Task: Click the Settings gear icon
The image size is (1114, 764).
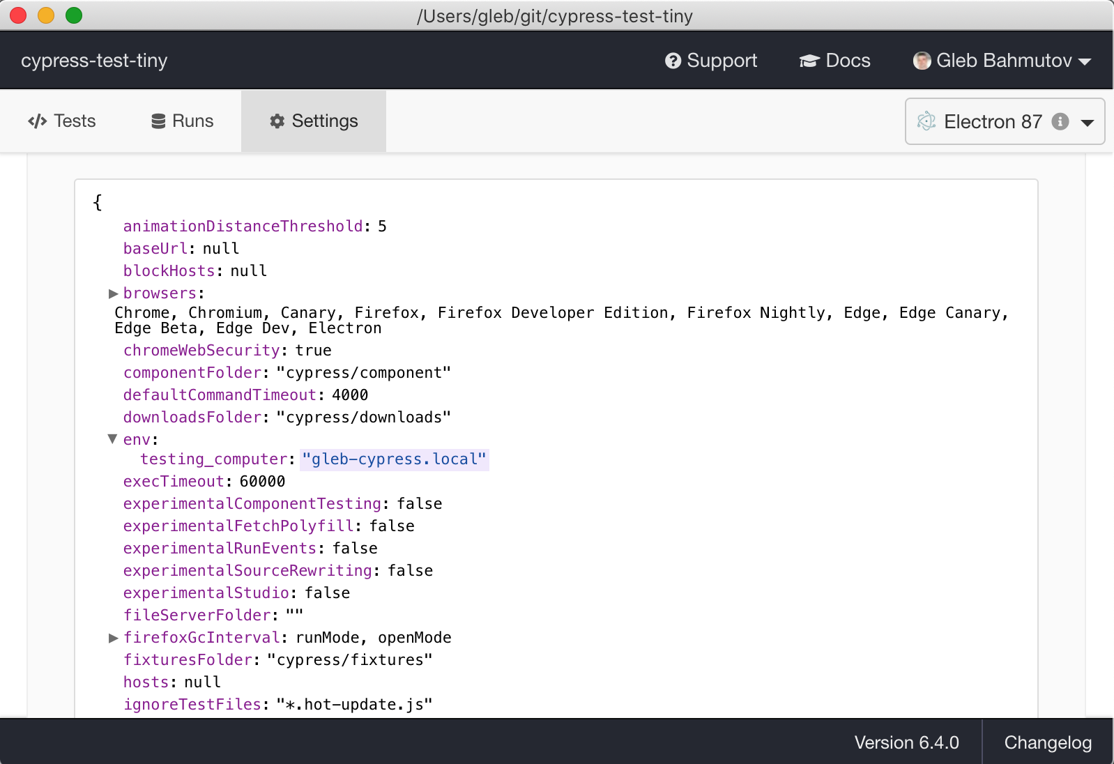Action: pyautogui.click(x=277, y=121)
